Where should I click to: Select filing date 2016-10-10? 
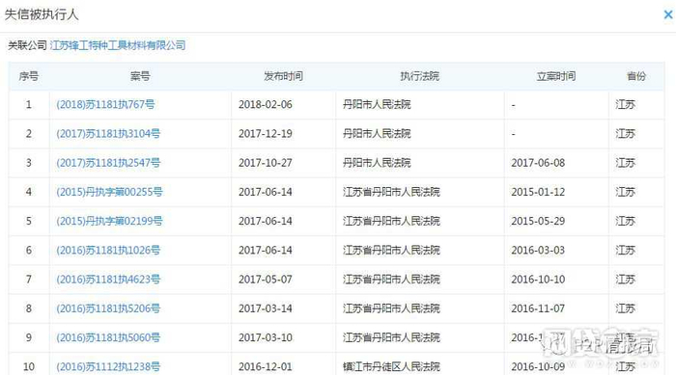click(538, 280)
